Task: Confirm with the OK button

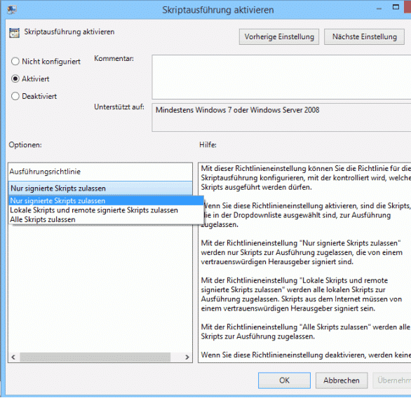Action: [284, 380]
